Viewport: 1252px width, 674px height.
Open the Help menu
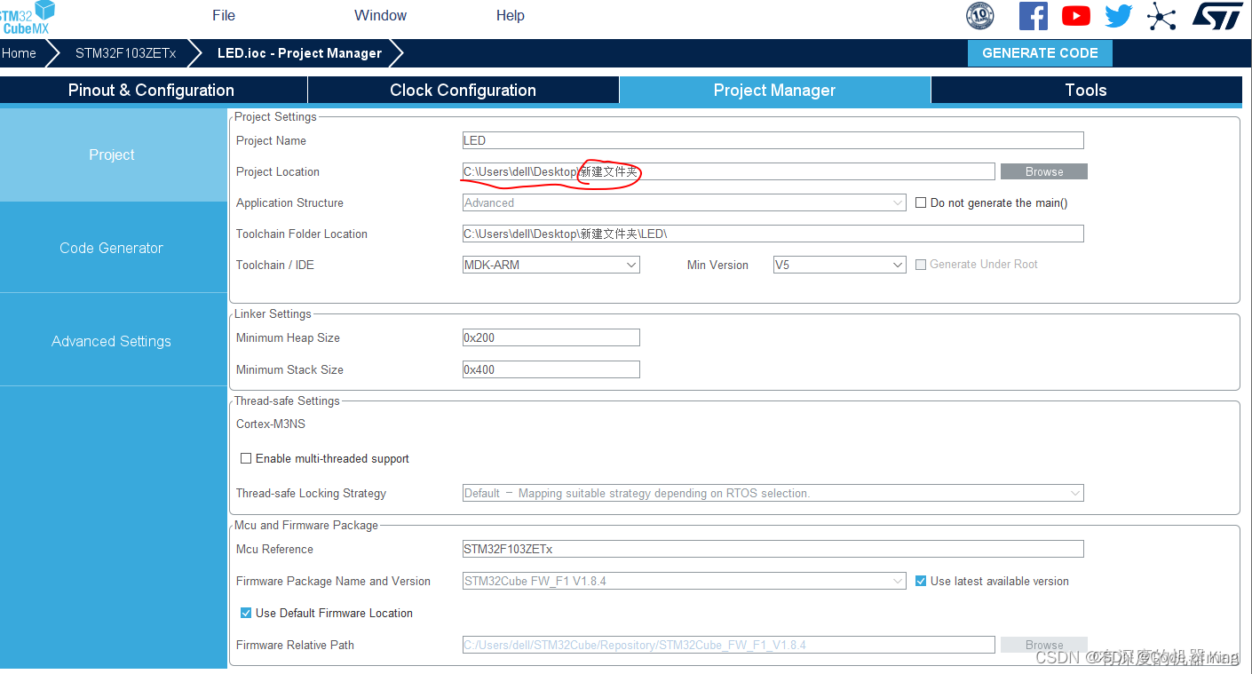[510, 15]
